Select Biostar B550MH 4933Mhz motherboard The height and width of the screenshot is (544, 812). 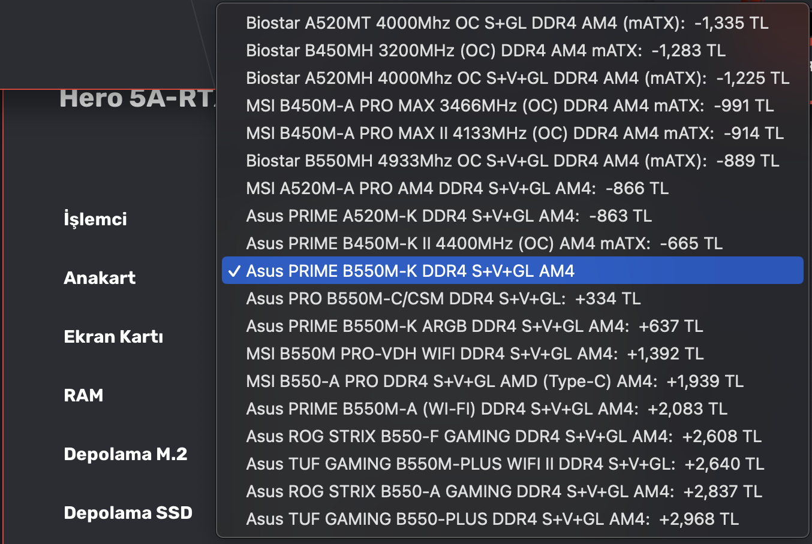(512, 161)
